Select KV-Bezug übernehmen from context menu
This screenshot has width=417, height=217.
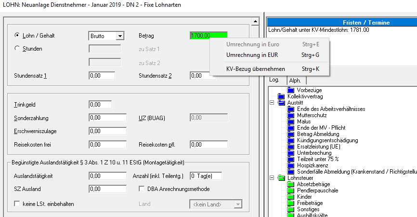255,69
